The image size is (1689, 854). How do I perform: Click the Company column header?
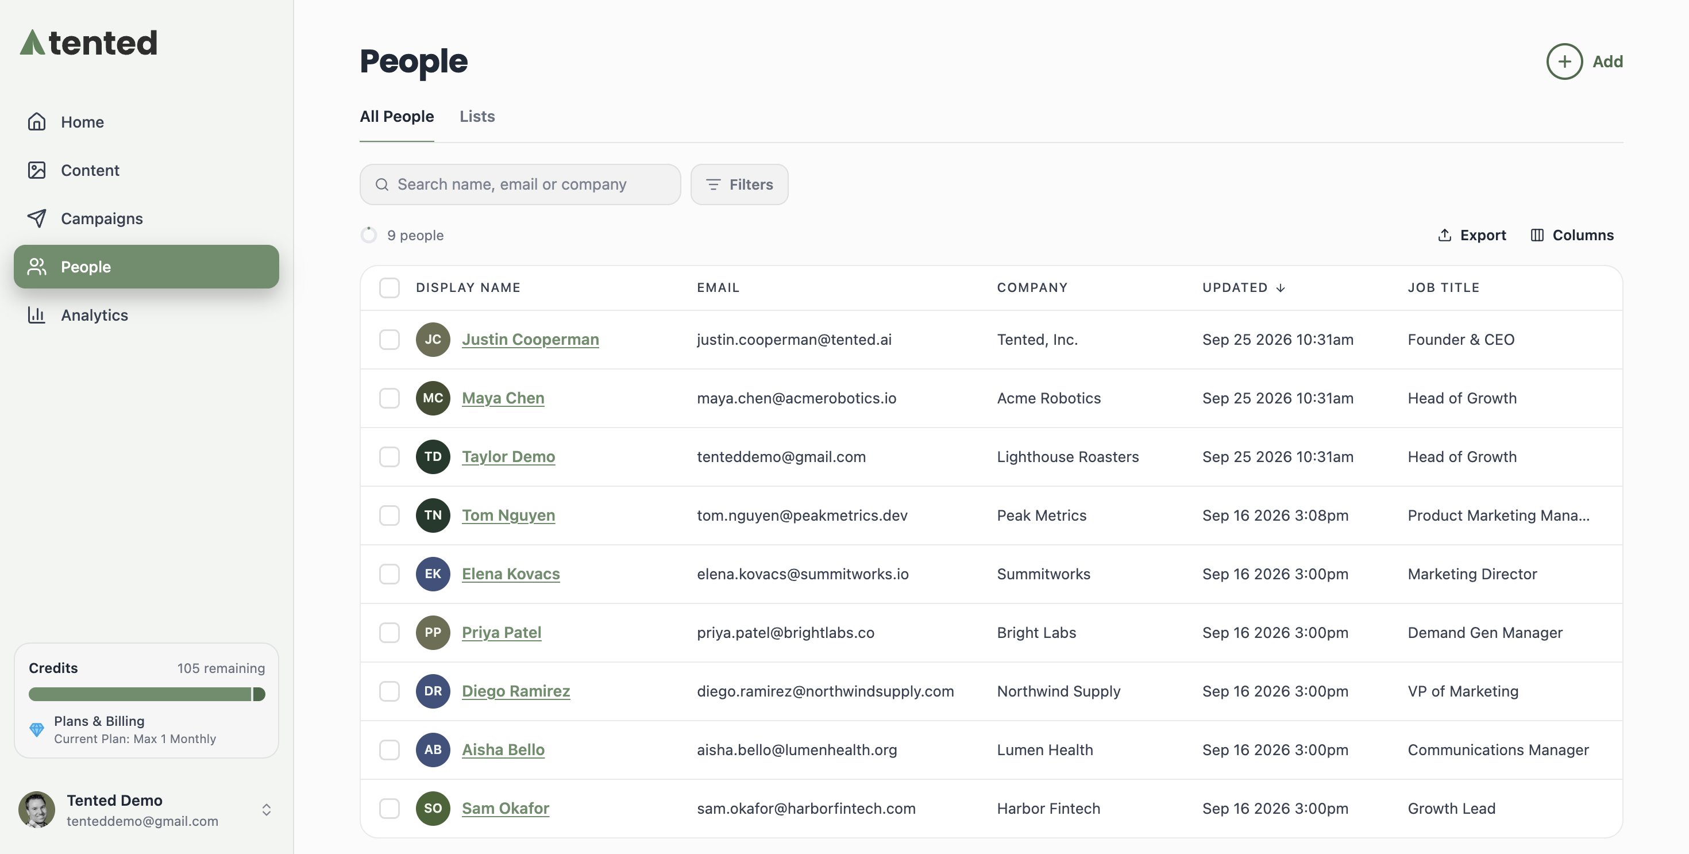[1032, 287]
